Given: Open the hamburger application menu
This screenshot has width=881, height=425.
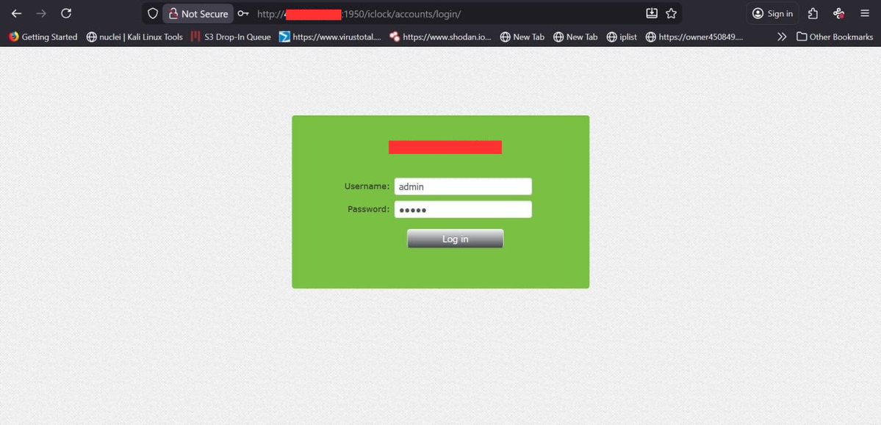Looking at the screenshot, I should click(864, 13).
